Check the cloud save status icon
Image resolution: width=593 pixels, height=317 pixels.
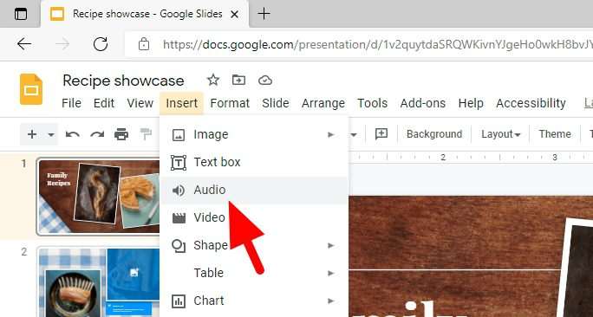pyautogui.click(x=265, y=80)
